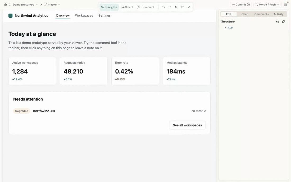Click the redo arrow in toolbar
Image resolution: width=291 pixels, height=182 pixels.
[x=170, y=7]
